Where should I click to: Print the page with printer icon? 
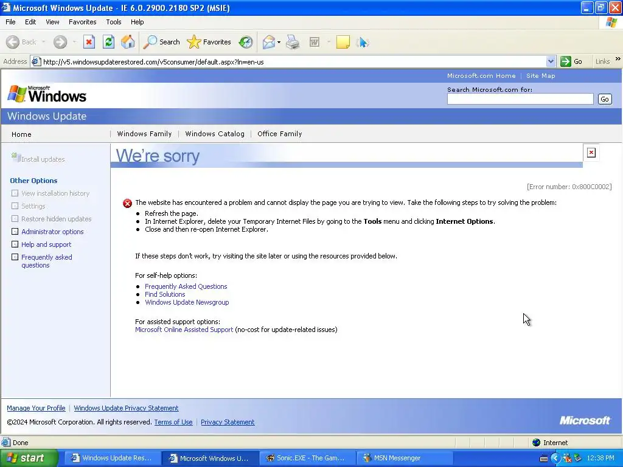click(293, 42)
